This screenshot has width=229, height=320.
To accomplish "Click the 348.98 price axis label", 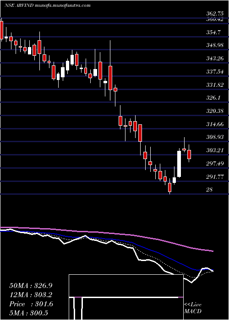I will point(215,45).
